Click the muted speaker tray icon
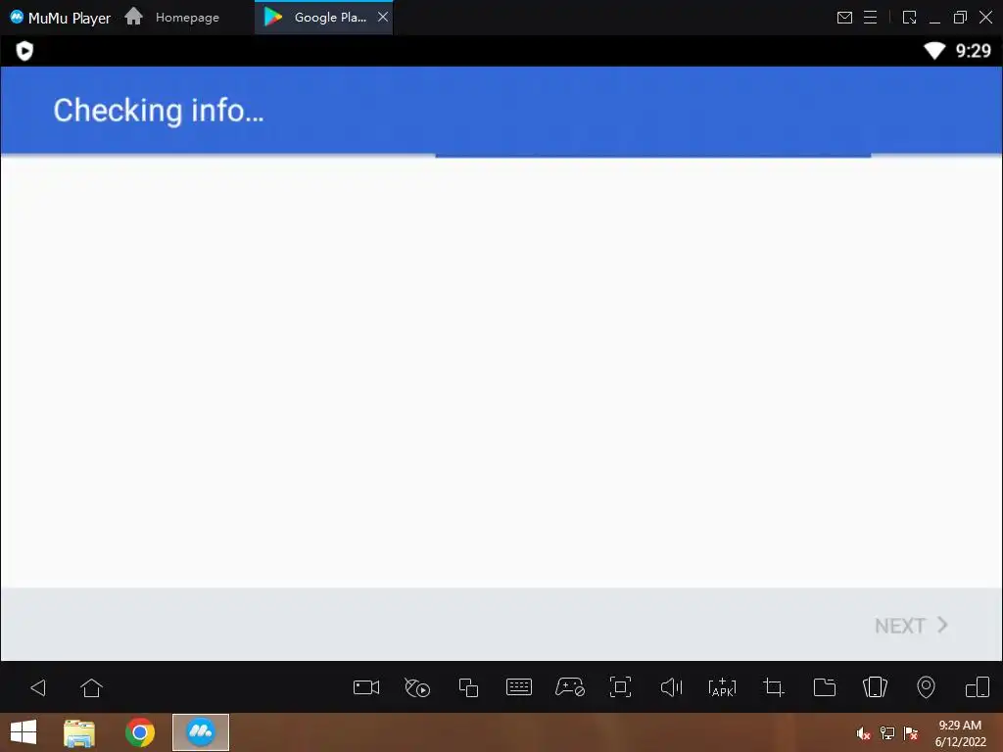This screenshot has height=752, width=1003. pos(863,733)
